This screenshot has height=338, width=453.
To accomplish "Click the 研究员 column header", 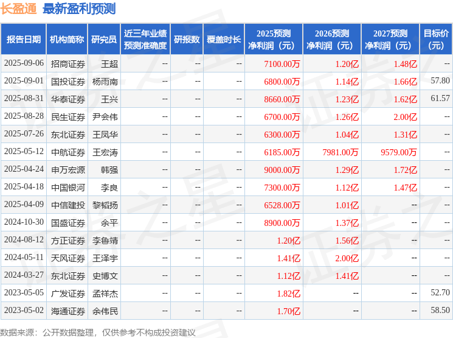I will point(104,40).
